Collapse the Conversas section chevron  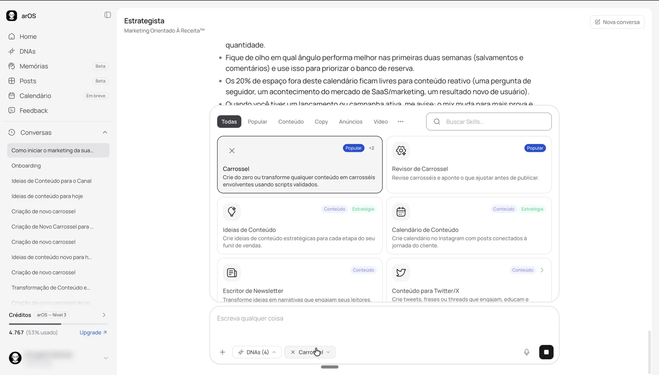pos(105,132)
